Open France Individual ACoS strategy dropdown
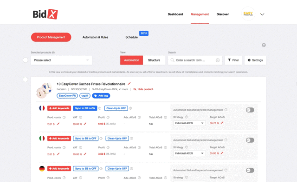297x186 pixels. pos(189,123)
